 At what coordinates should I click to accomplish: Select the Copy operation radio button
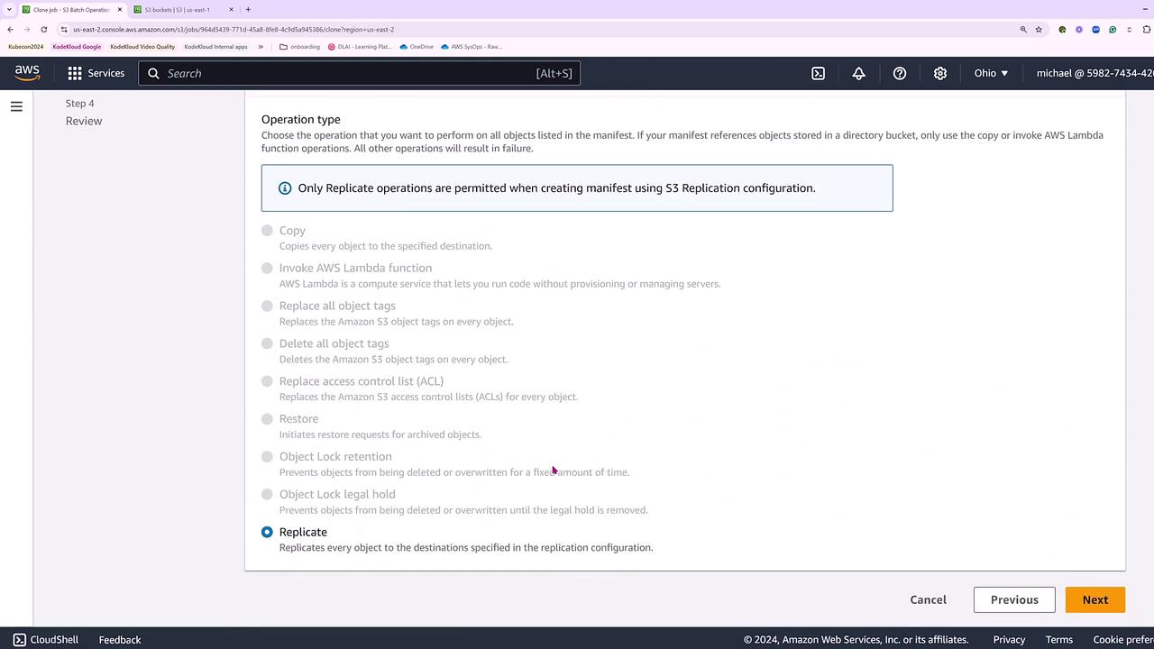tap(267, 231)
